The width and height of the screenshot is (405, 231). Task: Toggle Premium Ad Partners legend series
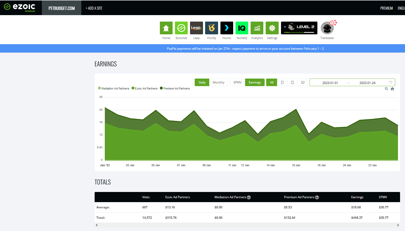pos(175,88)
